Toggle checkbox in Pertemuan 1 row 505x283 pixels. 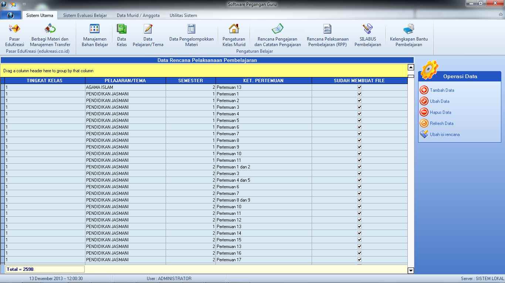pyautogui.click(x=359, y=94)
